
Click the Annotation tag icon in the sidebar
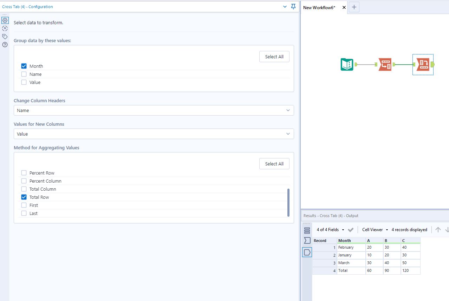tap(5, 36)
